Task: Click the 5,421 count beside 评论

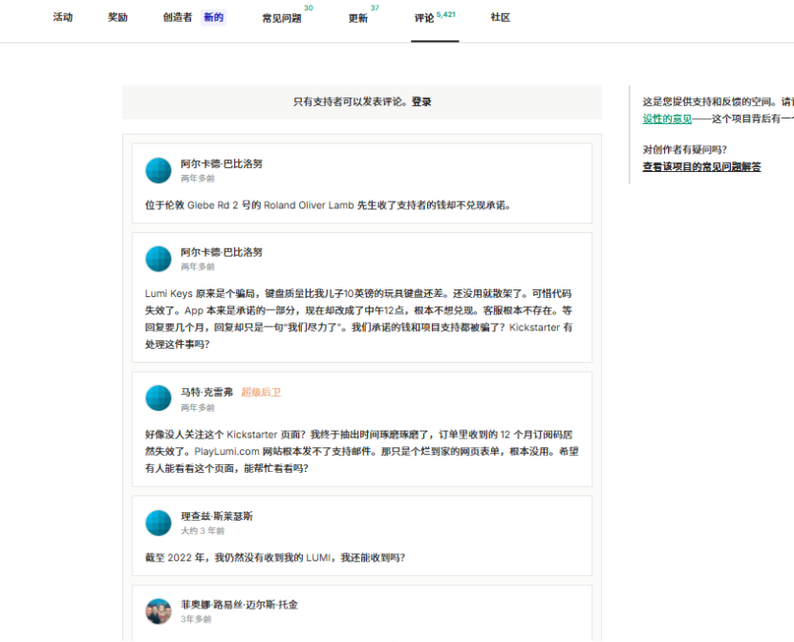Action: pos(446,14)
